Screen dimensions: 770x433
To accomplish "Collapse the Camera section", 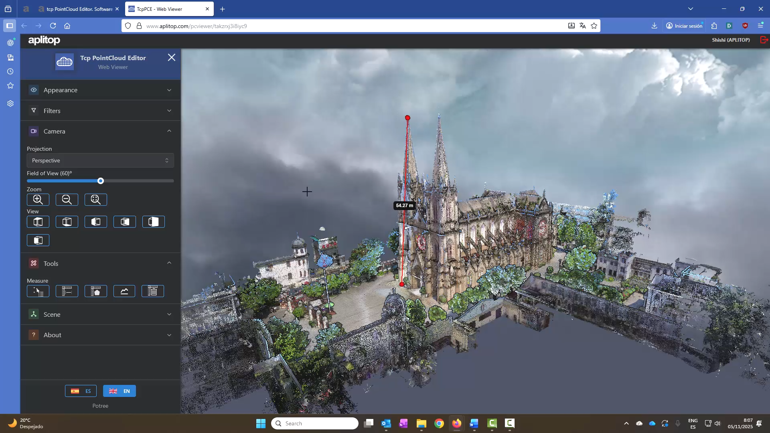I will [100, 131].
